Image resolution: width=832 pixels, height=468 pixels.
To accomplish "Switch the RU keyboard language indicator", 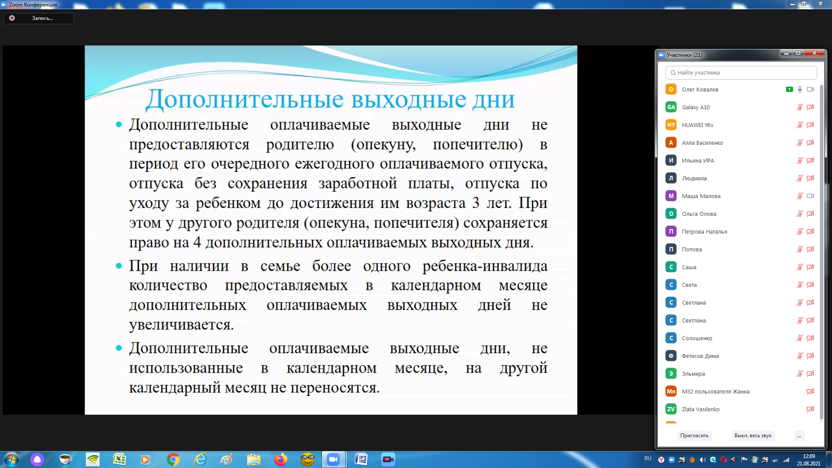I will tap(648, 458).
